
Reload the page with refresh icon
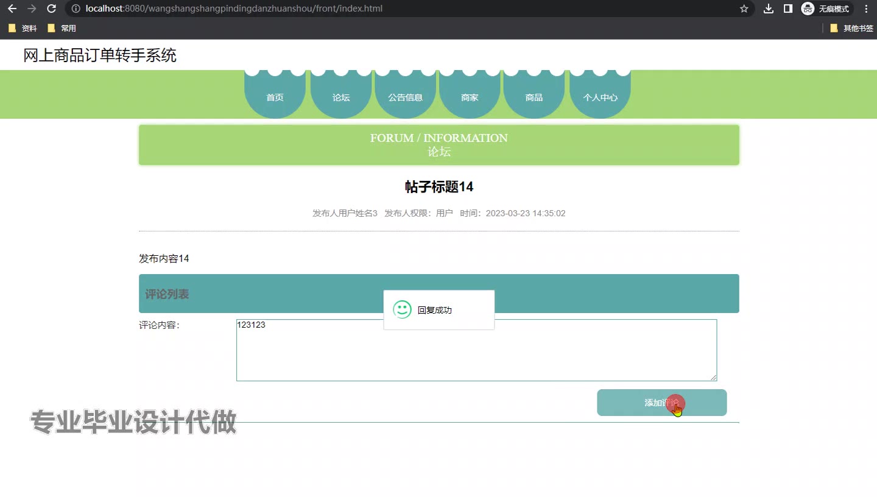[x=52, y=9]
